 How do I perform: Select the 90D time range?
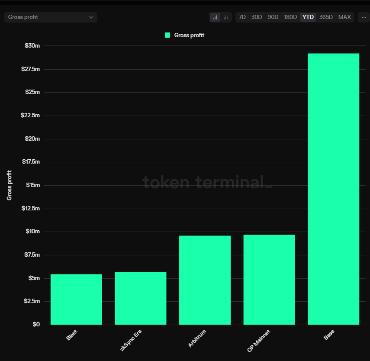[273, 17]
